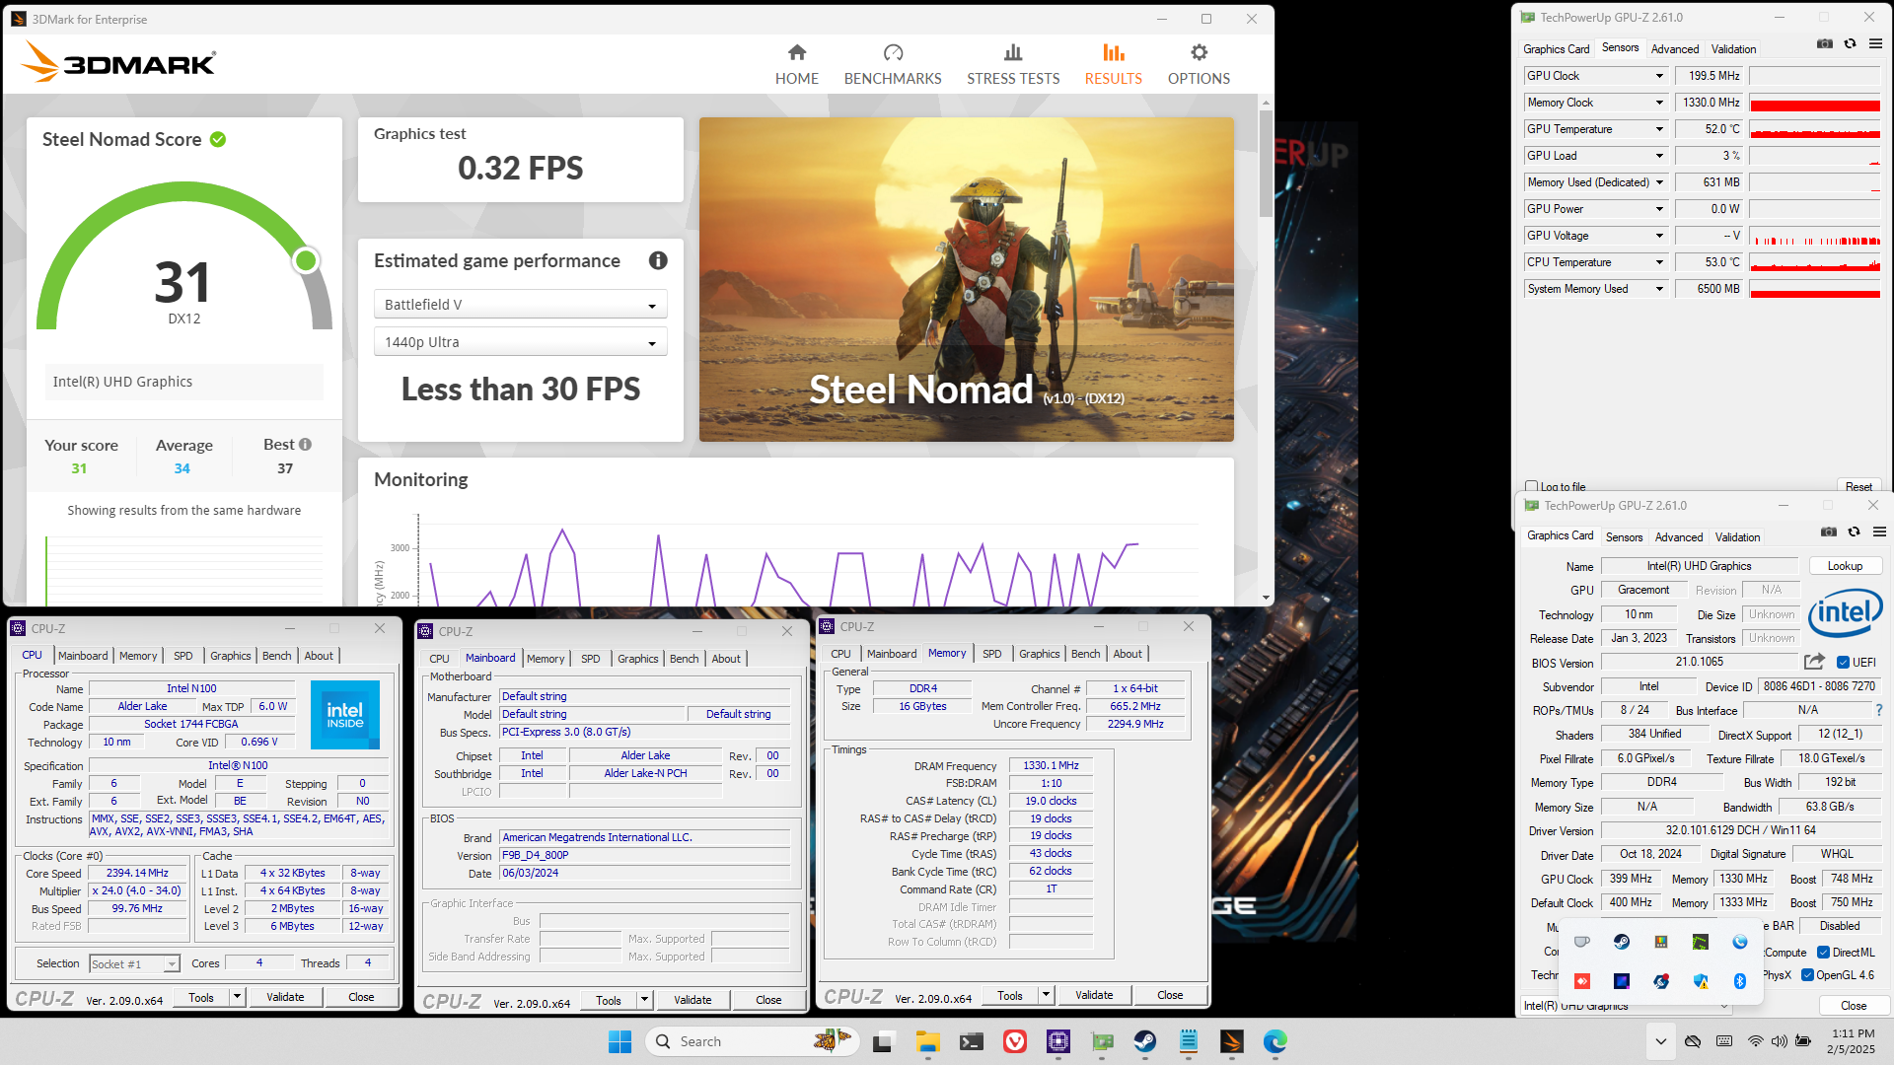Open Tools dropdown arrow in CPU-Z Memory window
The image size is (1894, 1065).
[1047, 995]
